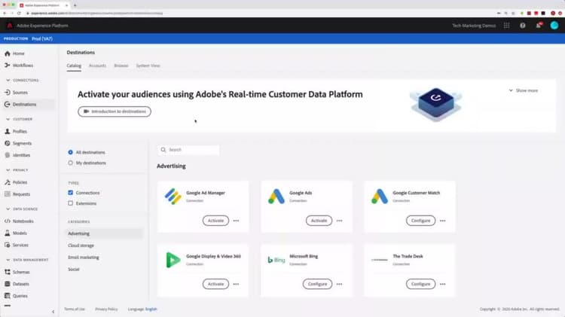Viewport: 565px width, 317px height.
Task: Open Profiles under Customer
Action: (x=16, y=132)
